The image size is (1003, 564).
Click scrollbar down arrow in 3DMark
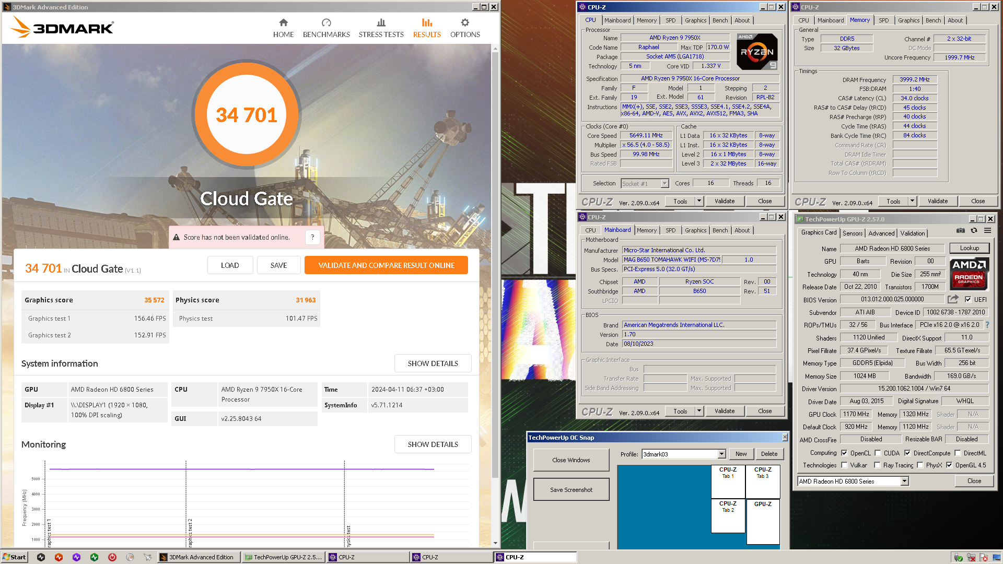495,543
